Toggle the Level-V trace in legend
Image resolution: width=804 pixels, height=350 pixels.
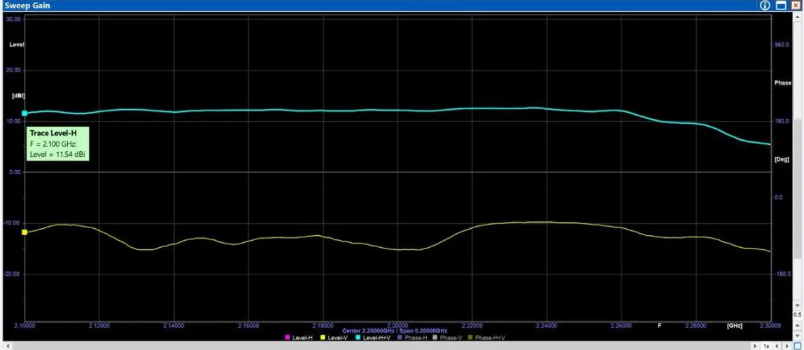(x=338, y=338)
